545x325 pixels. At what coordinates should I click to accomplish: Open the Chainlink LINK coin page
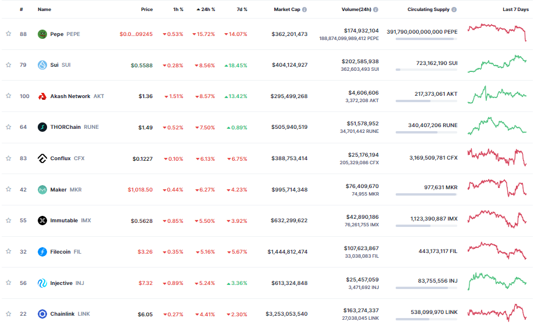[70, 314]
